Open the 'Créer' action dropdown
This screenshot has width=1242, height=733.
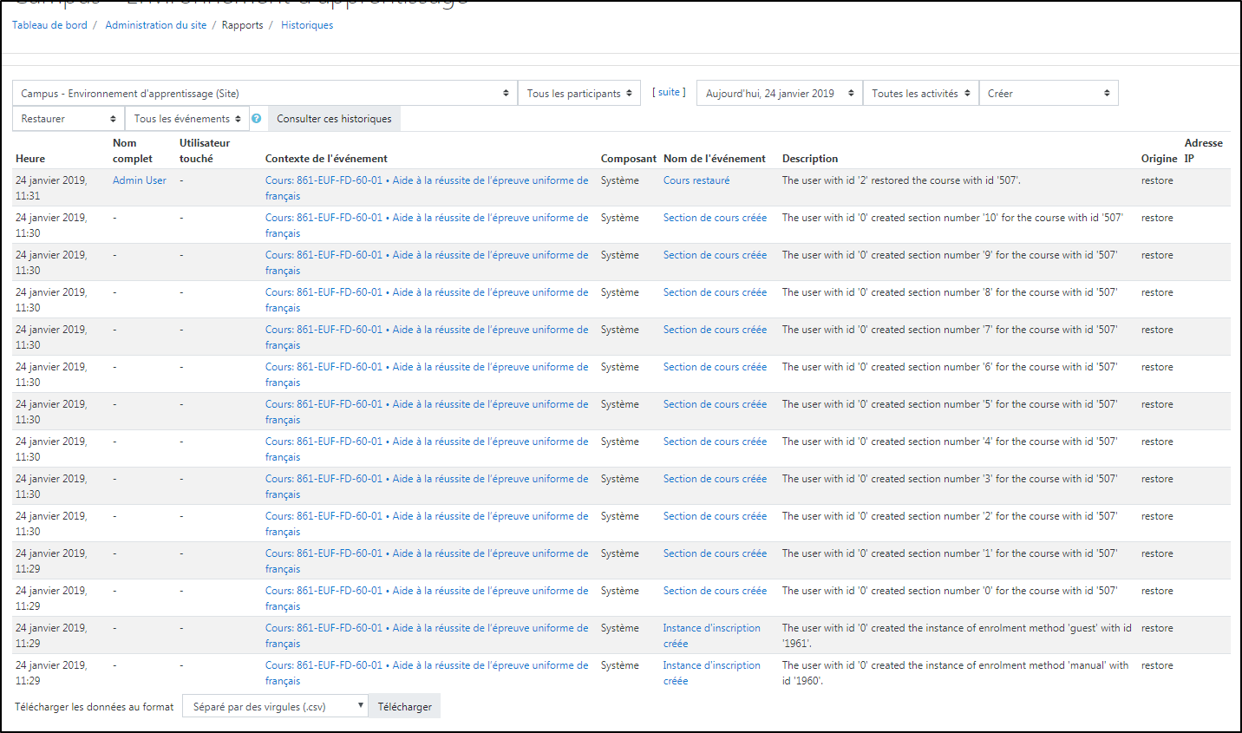(1048, 94)
